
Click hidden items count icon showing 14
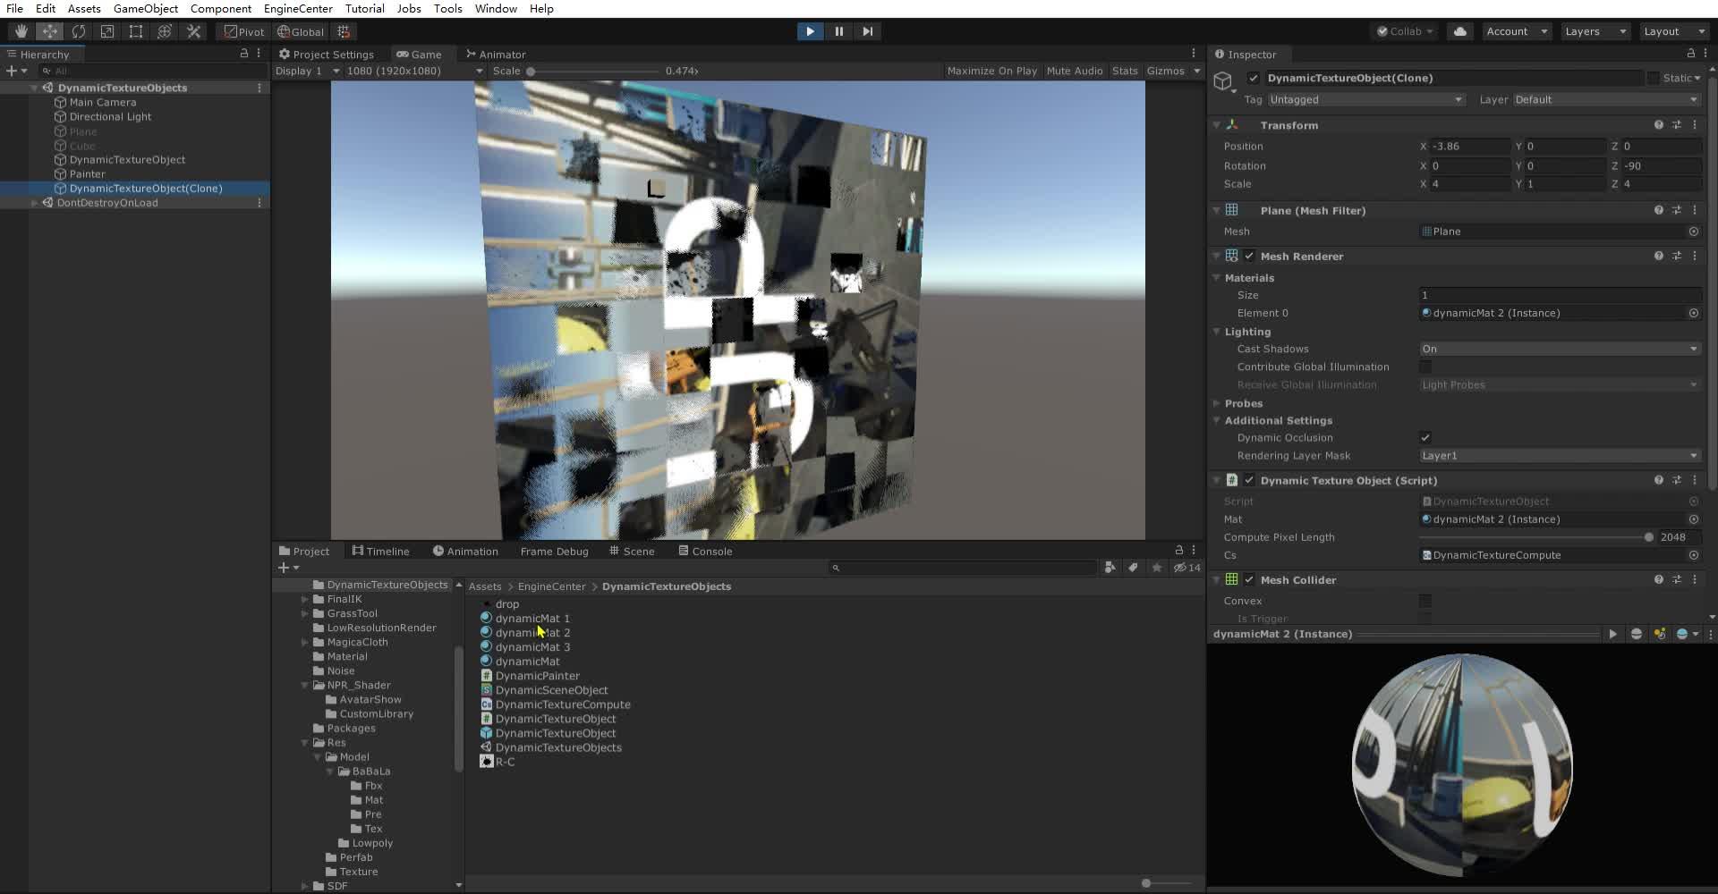[x=1187, y=568]
